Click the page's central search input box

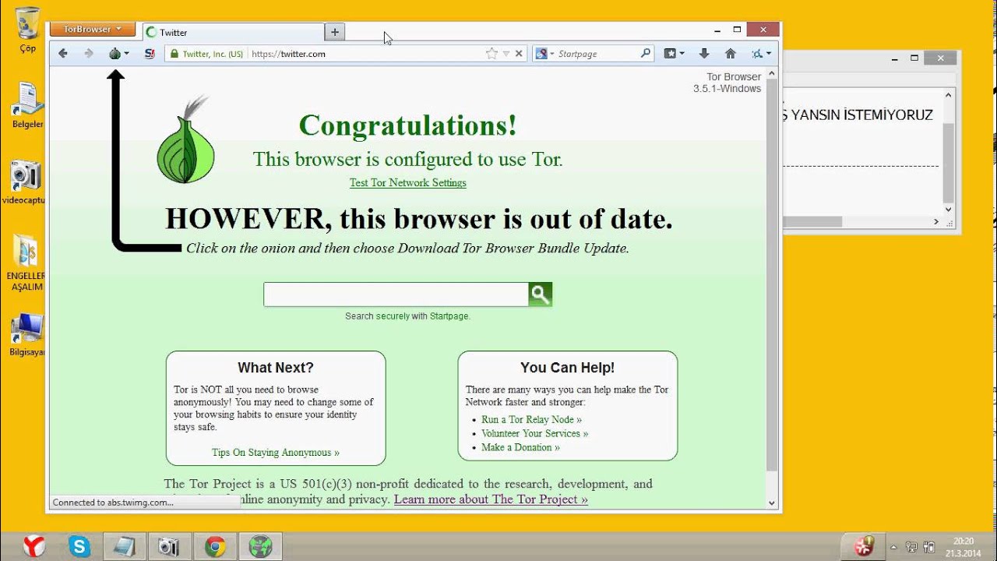pos(396,295)
